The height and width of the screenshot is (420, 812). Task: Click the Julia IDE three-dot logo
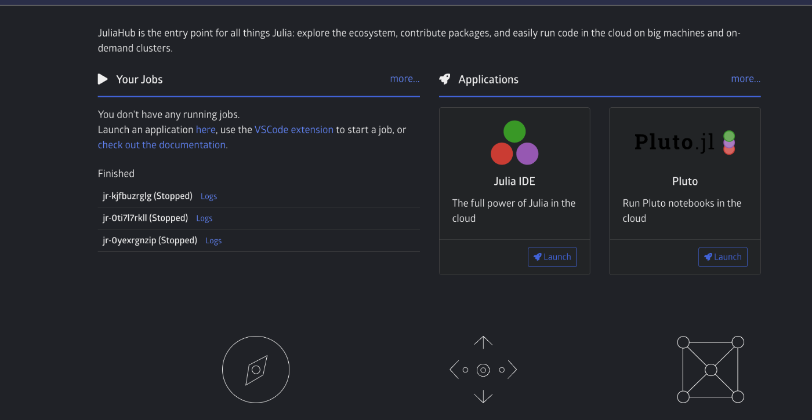coord(514,143)
